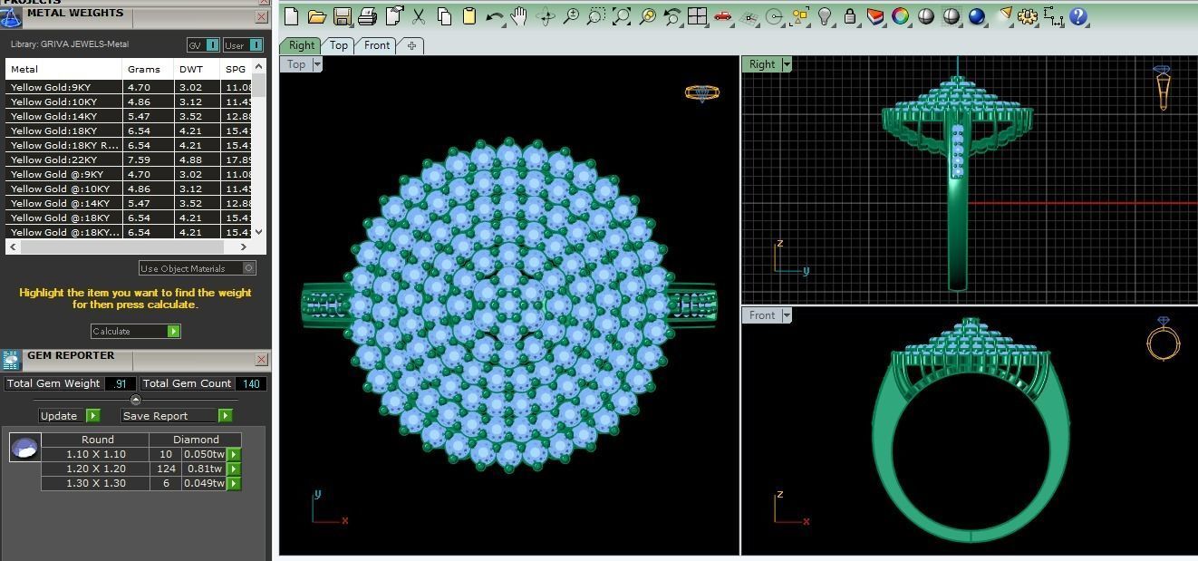Open Help with the question mark icon
Image resolution: width=1198 pixels, height=561 pixels.
(1078, 15)
